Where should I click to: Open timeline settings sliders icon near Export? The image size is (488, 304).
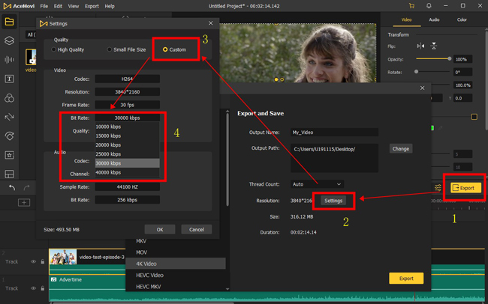coord(438,187)
